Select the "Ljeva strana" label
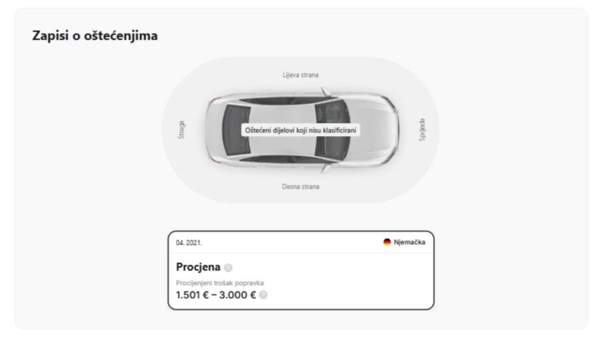The image size is (601, 351). click(301, 75)
